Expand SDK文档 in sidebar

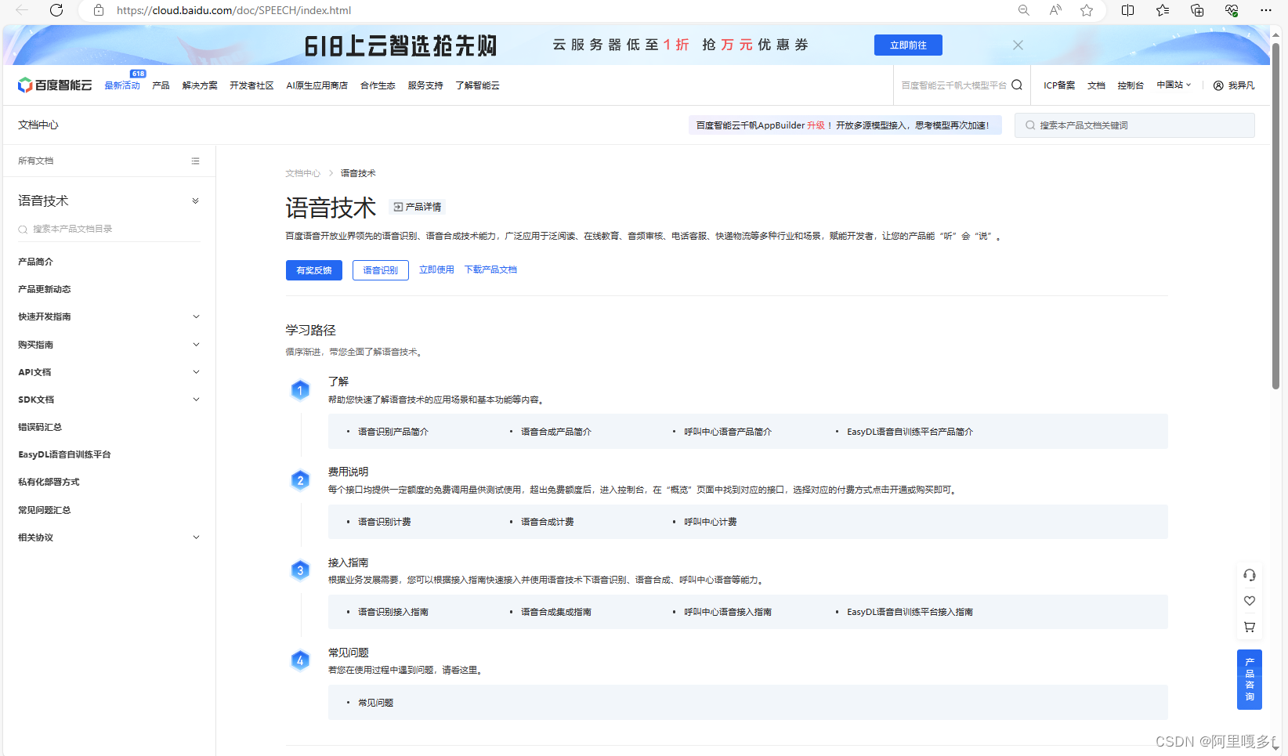point(197,399)
